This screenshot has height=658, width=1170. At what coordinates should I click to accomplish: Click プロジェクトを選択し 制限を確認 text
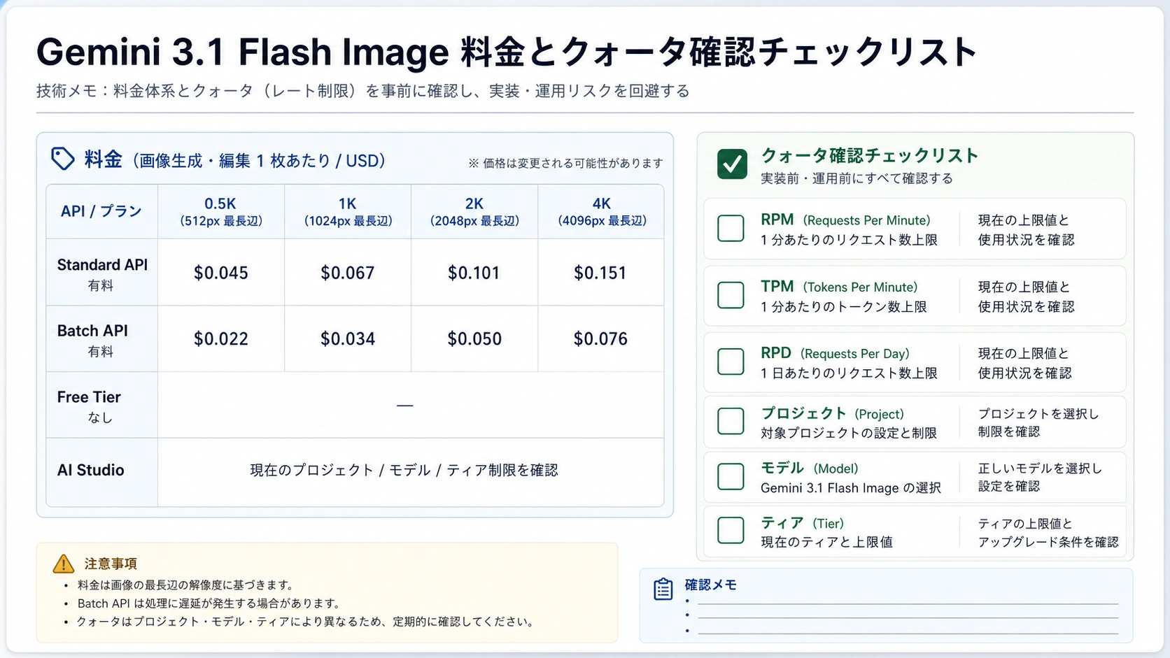click(x=1038, y=422)
